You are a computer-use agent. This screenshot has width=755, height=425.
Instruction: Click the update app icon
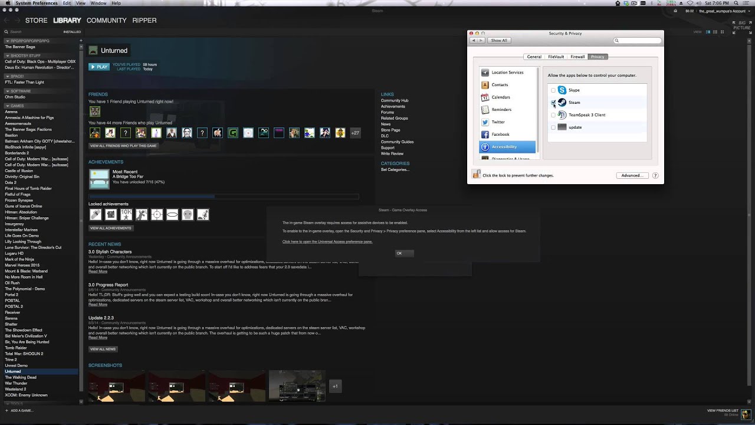562,127
